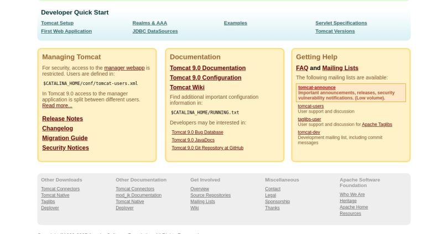Image resolution: width=448 pixels, height=234 pixels.
Task: Open Taglibs download link
Action: [x=48, y=201]
